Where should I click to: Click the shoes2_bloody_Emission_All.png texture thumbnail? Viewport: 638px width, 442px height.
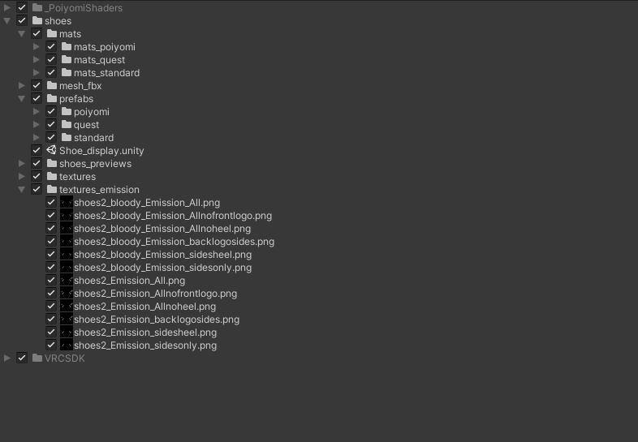pyautogui.click(x=66, y=203)
